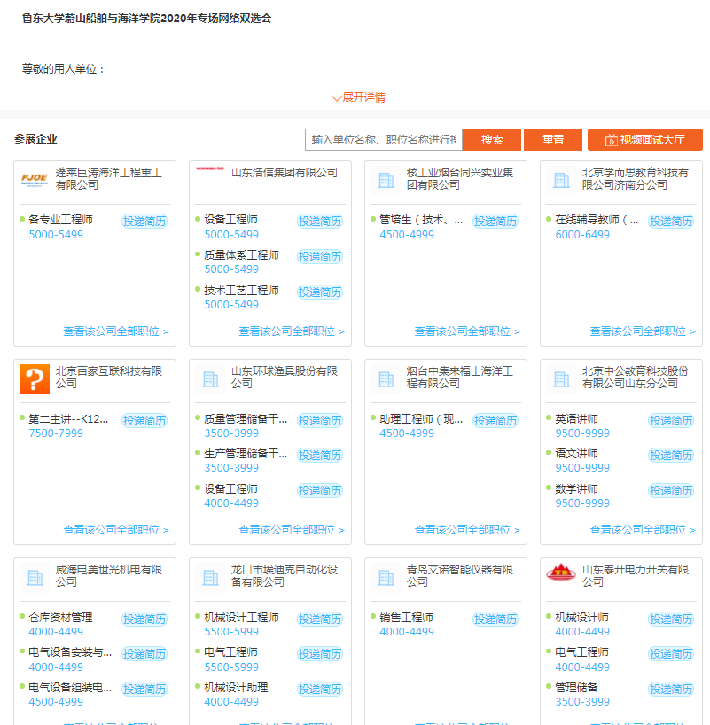View all positions of 北京中公教育山东分公司

[643, 530]
